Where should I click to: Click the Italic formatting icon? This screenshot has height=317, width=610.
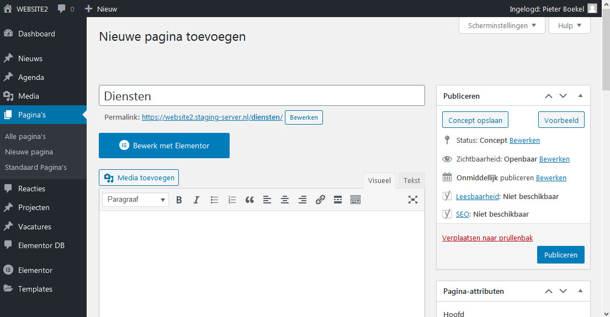(196, 200)
